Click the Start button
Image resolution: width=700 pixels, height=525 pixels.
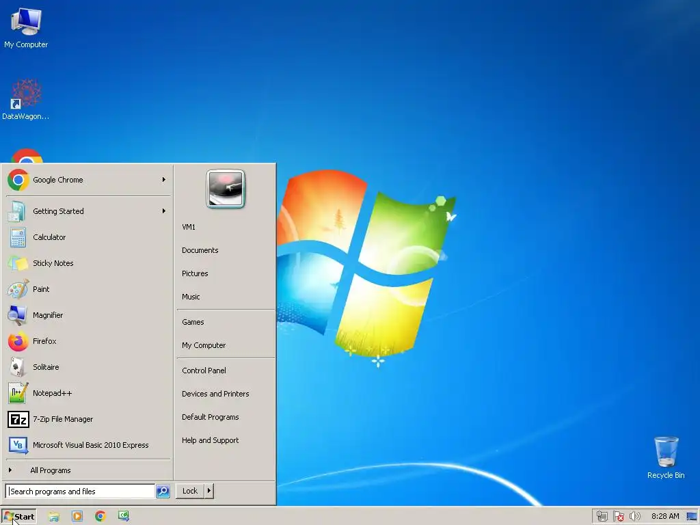[18, 517]
